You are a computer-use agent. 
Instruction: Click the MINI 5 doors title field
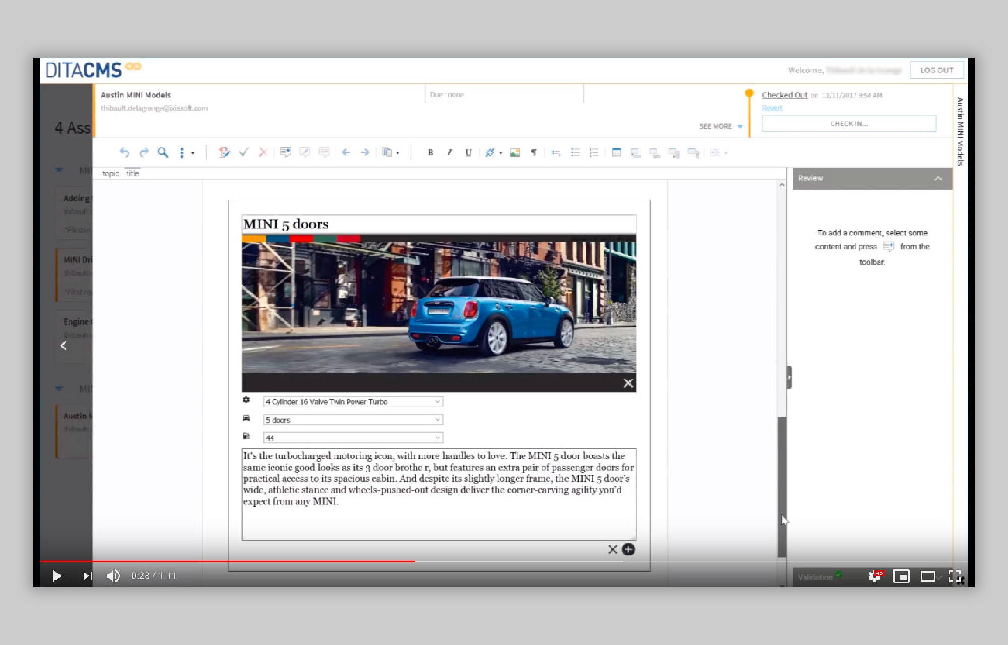point(438,224)
